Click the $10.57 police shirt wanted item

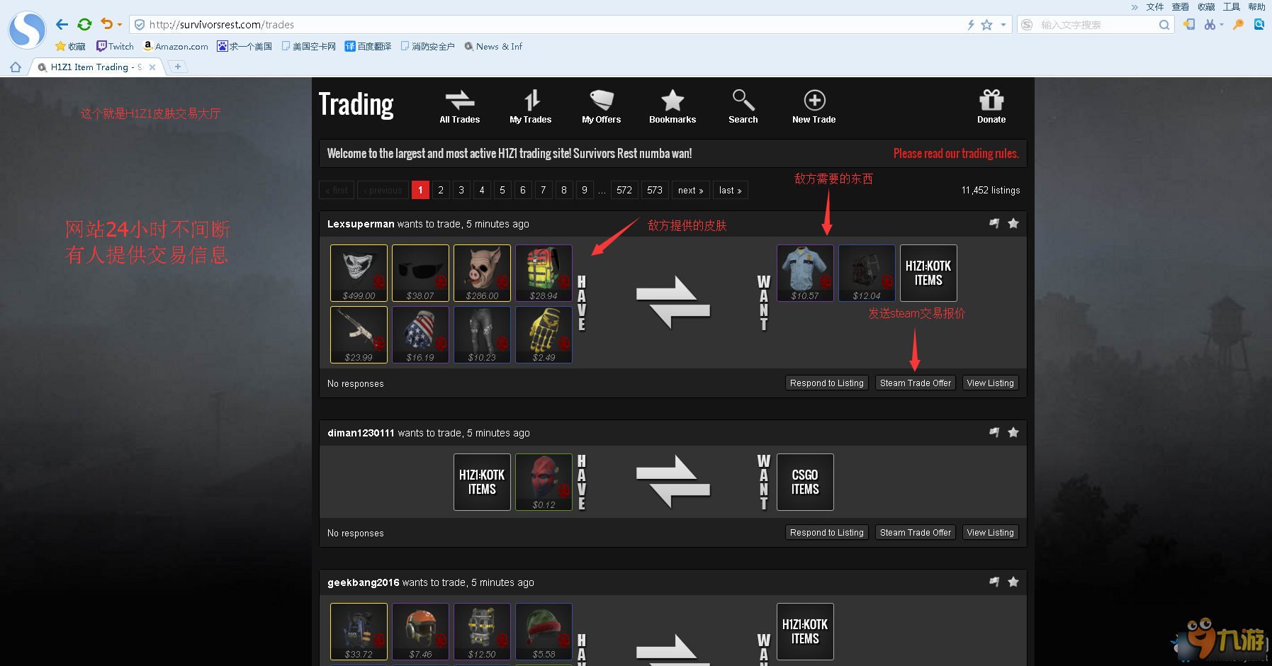click(806, 273)
